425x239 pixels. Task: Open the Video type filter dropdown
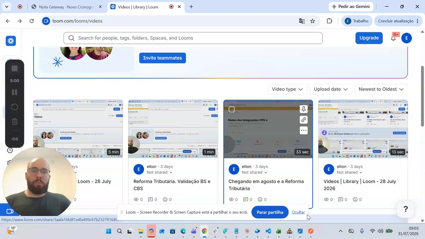pos(288,89)
